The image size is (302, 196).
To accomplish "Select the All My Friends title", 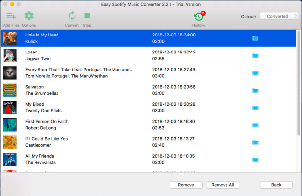I will click(x=39, y=156).
